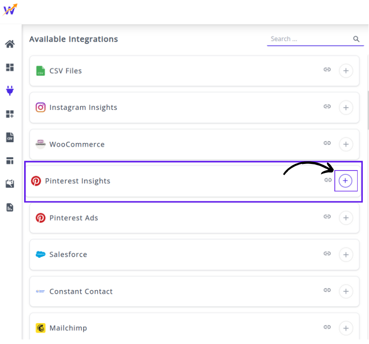Type in the Search integrations field
The width and height of the screenshot is (369, 344).
(x=309, y=39)
